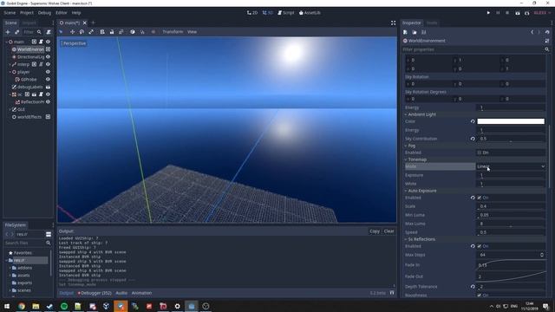Collapse the Fog section
555x312 pixels.
pos(406,146)
